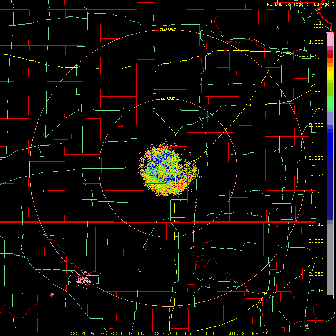This screenshot has height=336, width=336.
Task: Click the 100 NMI range ring label
Action: coord(168,29)
